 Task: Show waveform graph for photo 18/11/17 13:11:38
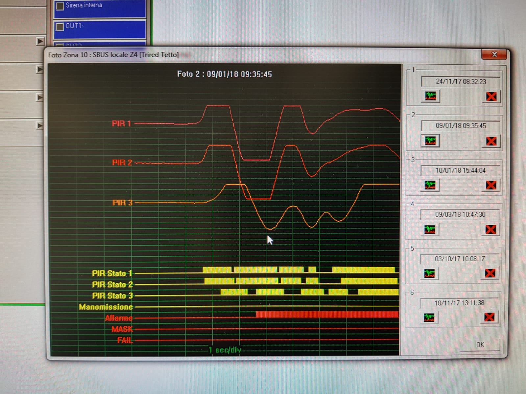429,317
